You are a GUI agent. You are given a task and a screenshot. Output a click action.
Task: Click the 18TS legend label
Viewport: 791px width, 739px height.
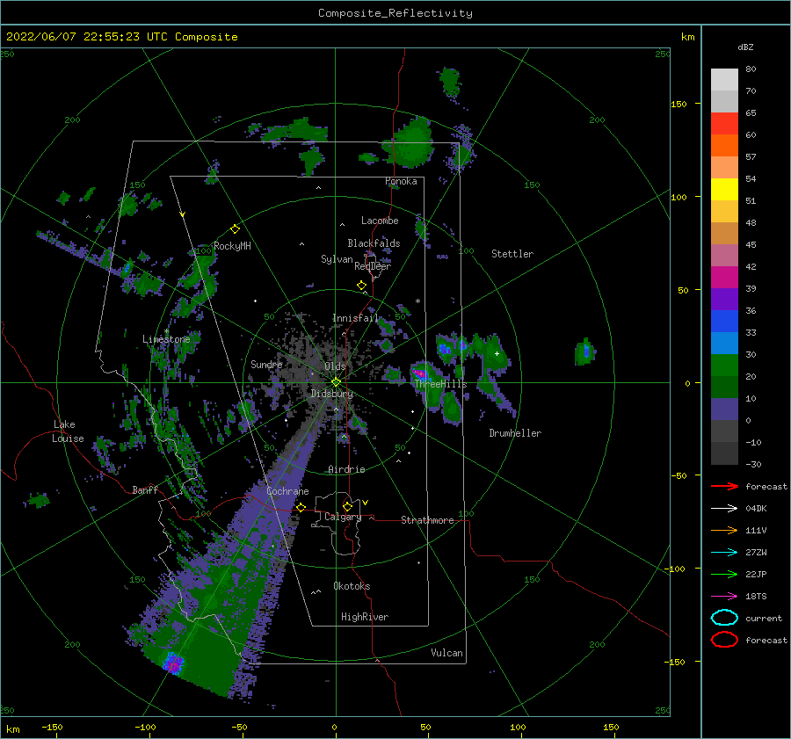coord(756,597)
